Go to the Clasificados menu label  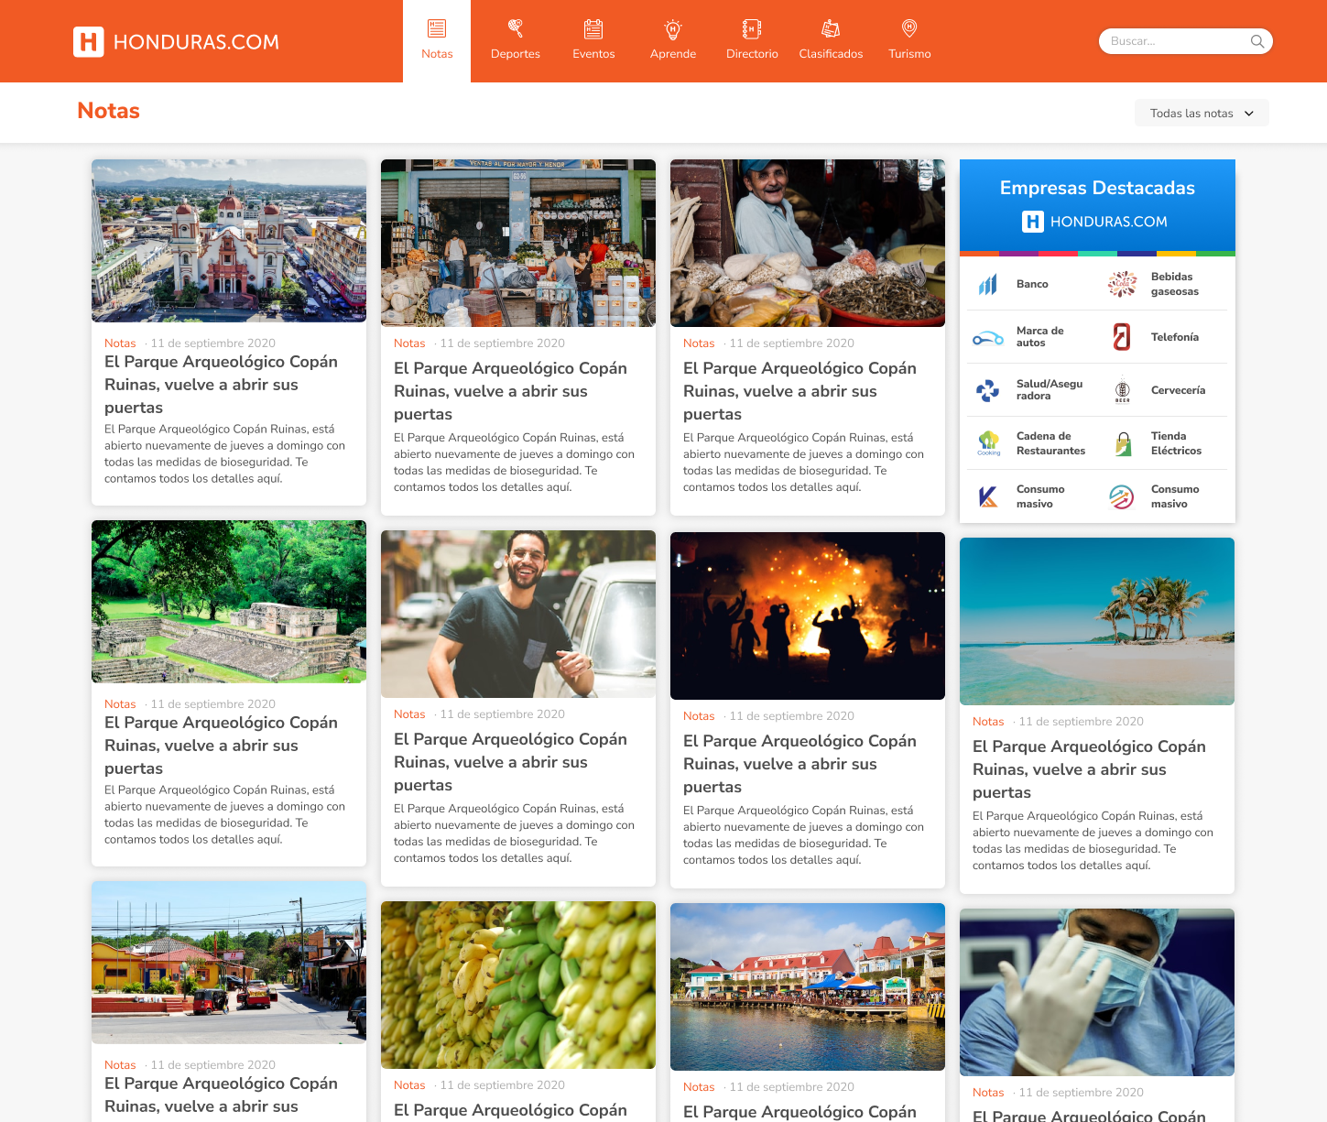831,54
